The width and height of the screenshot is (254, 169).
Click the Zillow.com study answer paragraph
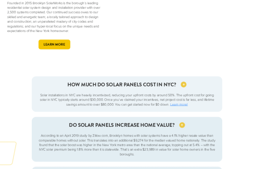127,145
